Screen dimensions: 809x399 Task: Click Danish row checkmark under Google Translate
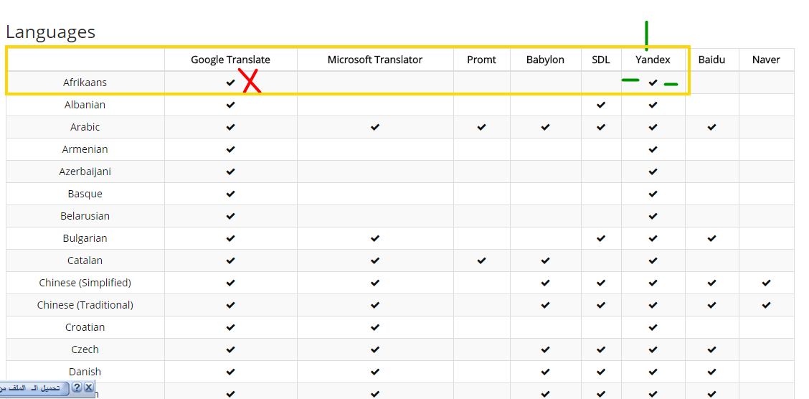231,372
